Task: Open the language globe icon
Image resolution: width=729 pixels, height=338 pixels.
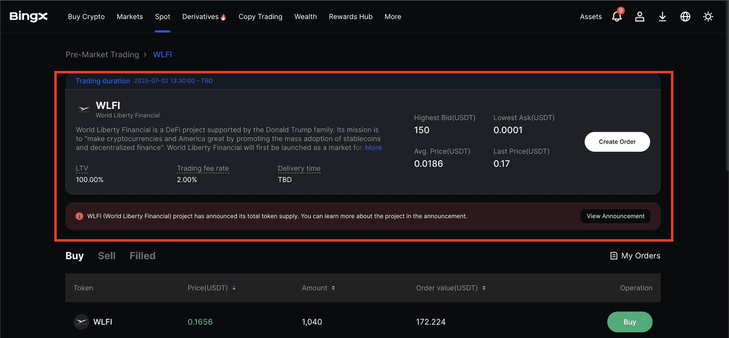Action: pyautogui.click(x=685, y=16)
